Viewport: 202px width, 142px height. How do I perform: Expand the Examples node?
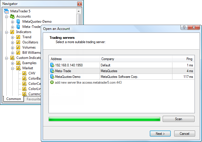pyautogui.click(x=12, y=64)
